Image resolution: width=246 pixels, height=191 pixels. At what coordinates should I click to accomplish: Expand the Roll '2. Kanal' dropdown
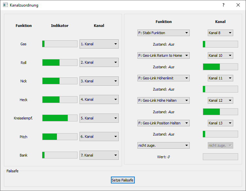tap(99, 62)
